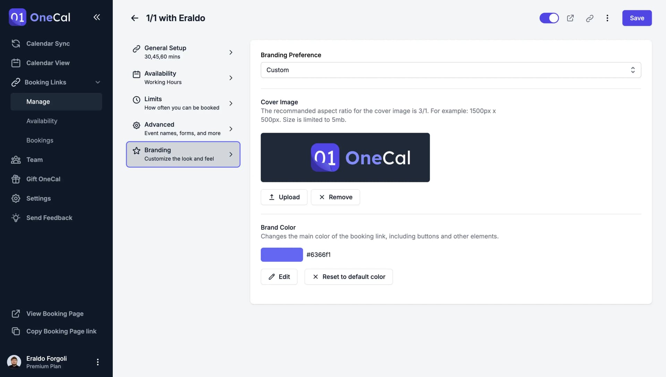Click the external link icon in top toolbar
This screenshot has height=377, width=666.
pyautogui.click(x=570, y=18)
